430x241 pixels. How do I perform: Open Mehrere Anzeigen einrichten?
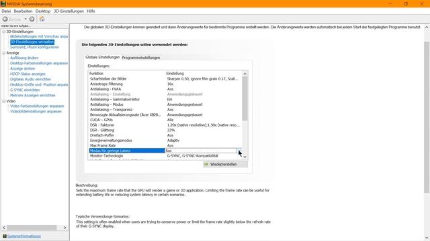coord(33,95)
